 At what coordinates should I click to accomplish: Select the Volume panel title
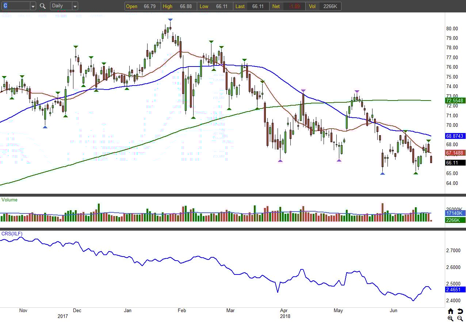pyautogui.click(x=9, y=200)
